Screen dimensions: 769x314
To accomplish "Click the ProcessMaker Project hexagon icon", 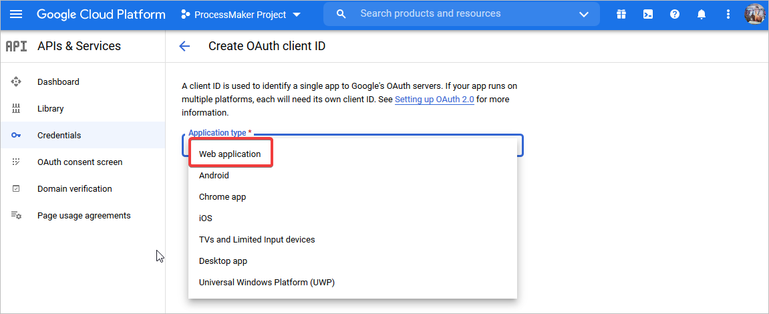I will 185,15.
